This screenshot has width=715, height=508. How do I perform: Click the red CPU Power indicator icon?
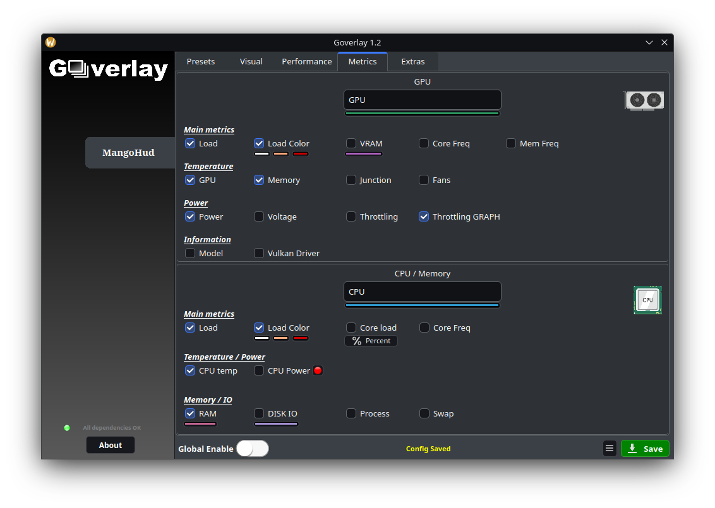318,370
